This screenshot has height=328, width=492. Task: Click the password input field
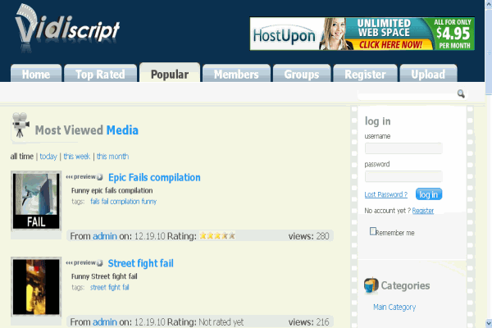pos(403,176)
